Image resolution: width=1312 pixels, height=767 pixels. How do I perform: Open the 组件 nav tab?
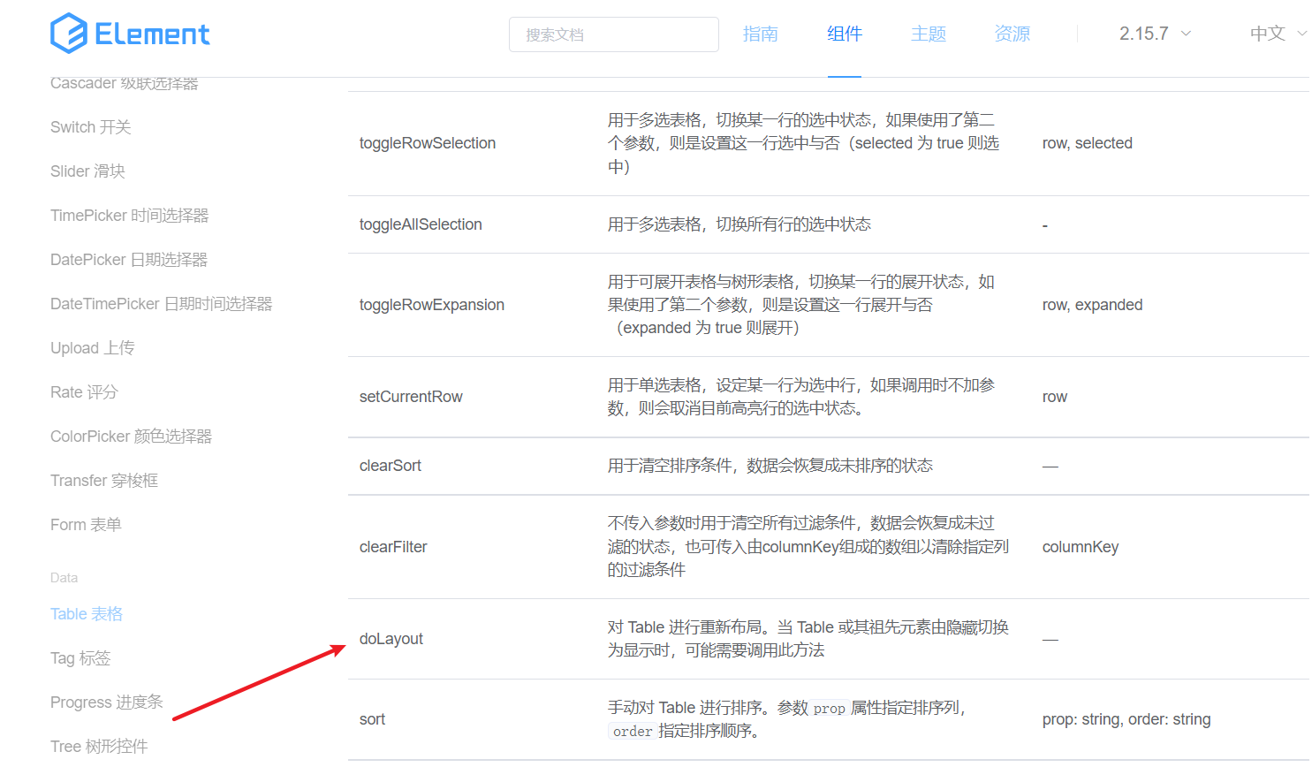coord(844,34)
